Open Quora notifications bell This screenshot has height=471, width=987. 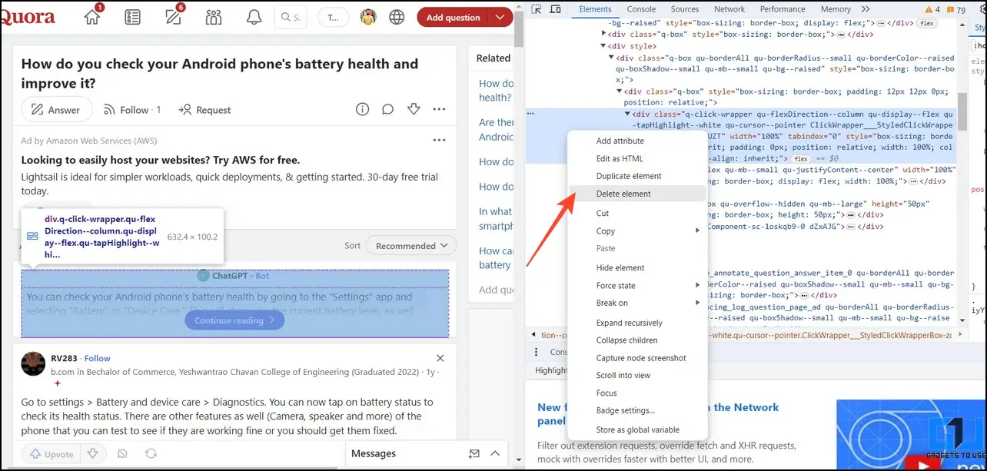click(x=254, y=17)
